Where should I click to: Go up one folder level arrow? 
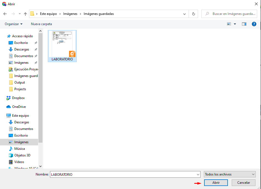pos(25,14)
